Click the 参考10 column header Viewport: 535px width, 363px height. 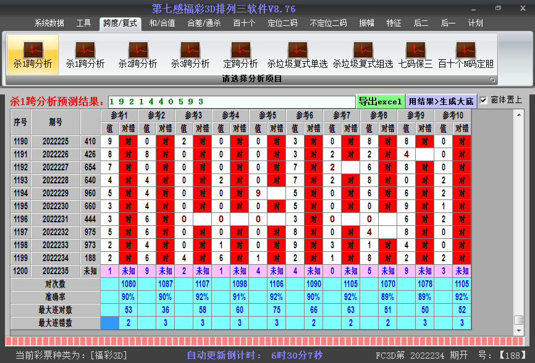coord(453,115)
